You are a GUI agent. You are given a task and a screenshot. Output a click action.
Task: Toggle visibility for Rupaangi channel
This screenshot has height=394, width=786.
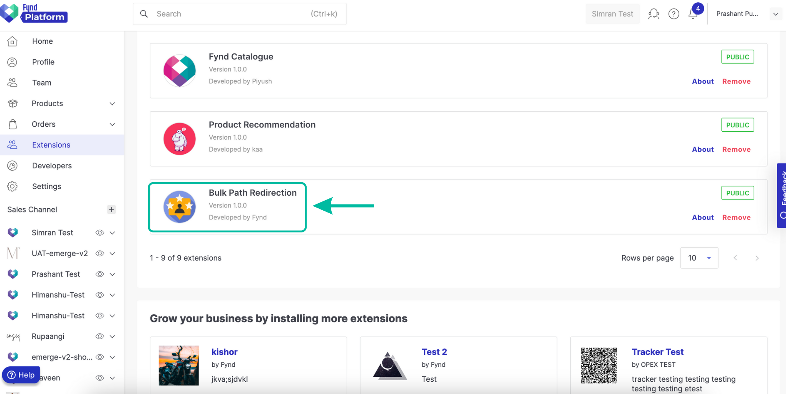pos(99,336)
